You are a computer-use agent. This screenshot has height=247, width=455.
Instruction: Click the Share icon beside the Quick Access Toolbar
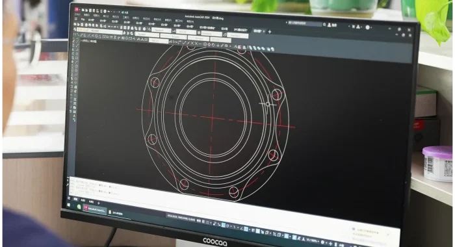(122, 12)
